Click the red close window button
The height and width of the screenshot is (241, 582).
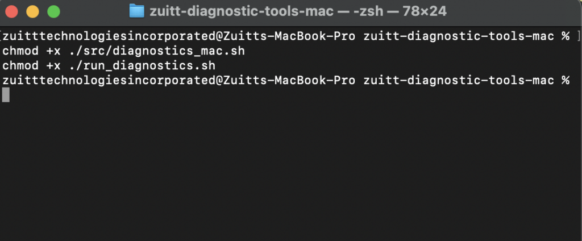(x=12, y=11)
